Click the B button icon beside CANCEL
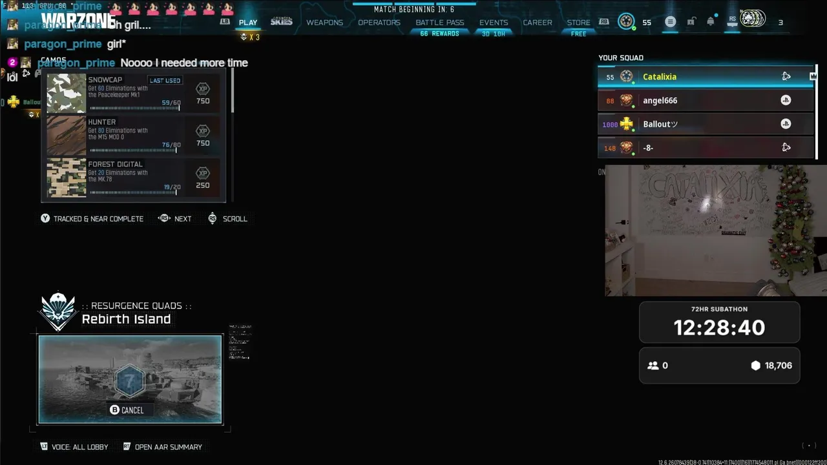Image resolution: width=827 pixels, height=465 pixels. pyautogui.click(x=114, y=410)
